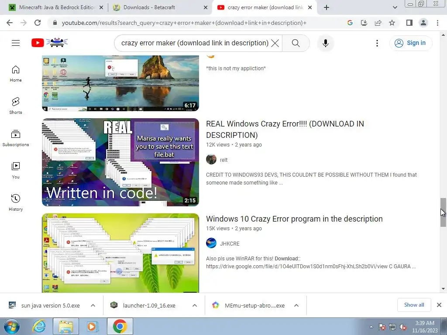Image resolution: width=447 pixels, height=335 pixels.
Task: Visit relt channel name
Action: tap(223, 160)
